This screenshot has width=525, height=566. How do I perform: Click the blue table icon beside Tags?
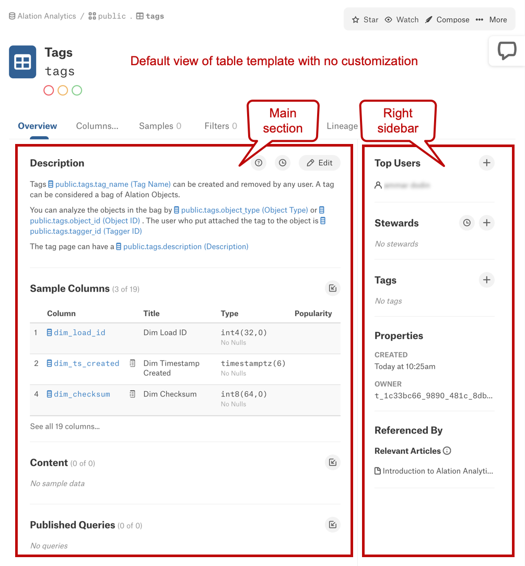tap(22, 62)
